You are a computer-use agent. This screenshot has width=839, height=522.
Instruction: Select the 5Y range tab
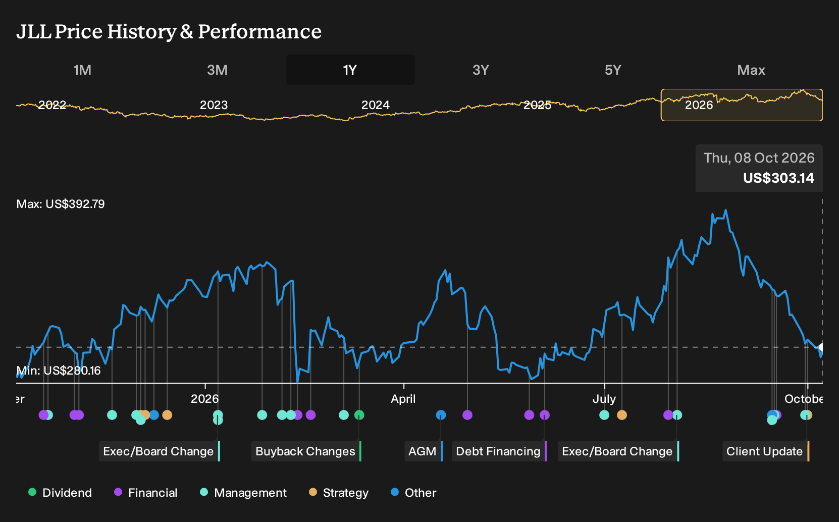coord(613,70)
